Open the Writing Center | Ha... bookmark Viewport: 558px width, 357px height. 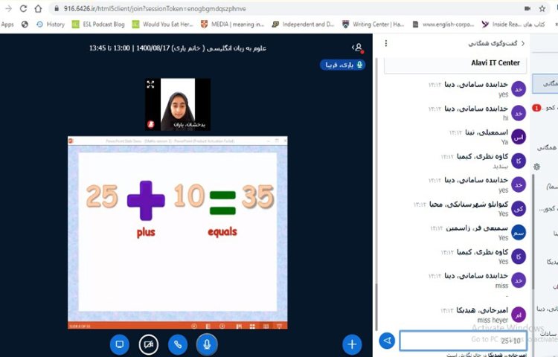pyautogui.click(x=373, y=25)
